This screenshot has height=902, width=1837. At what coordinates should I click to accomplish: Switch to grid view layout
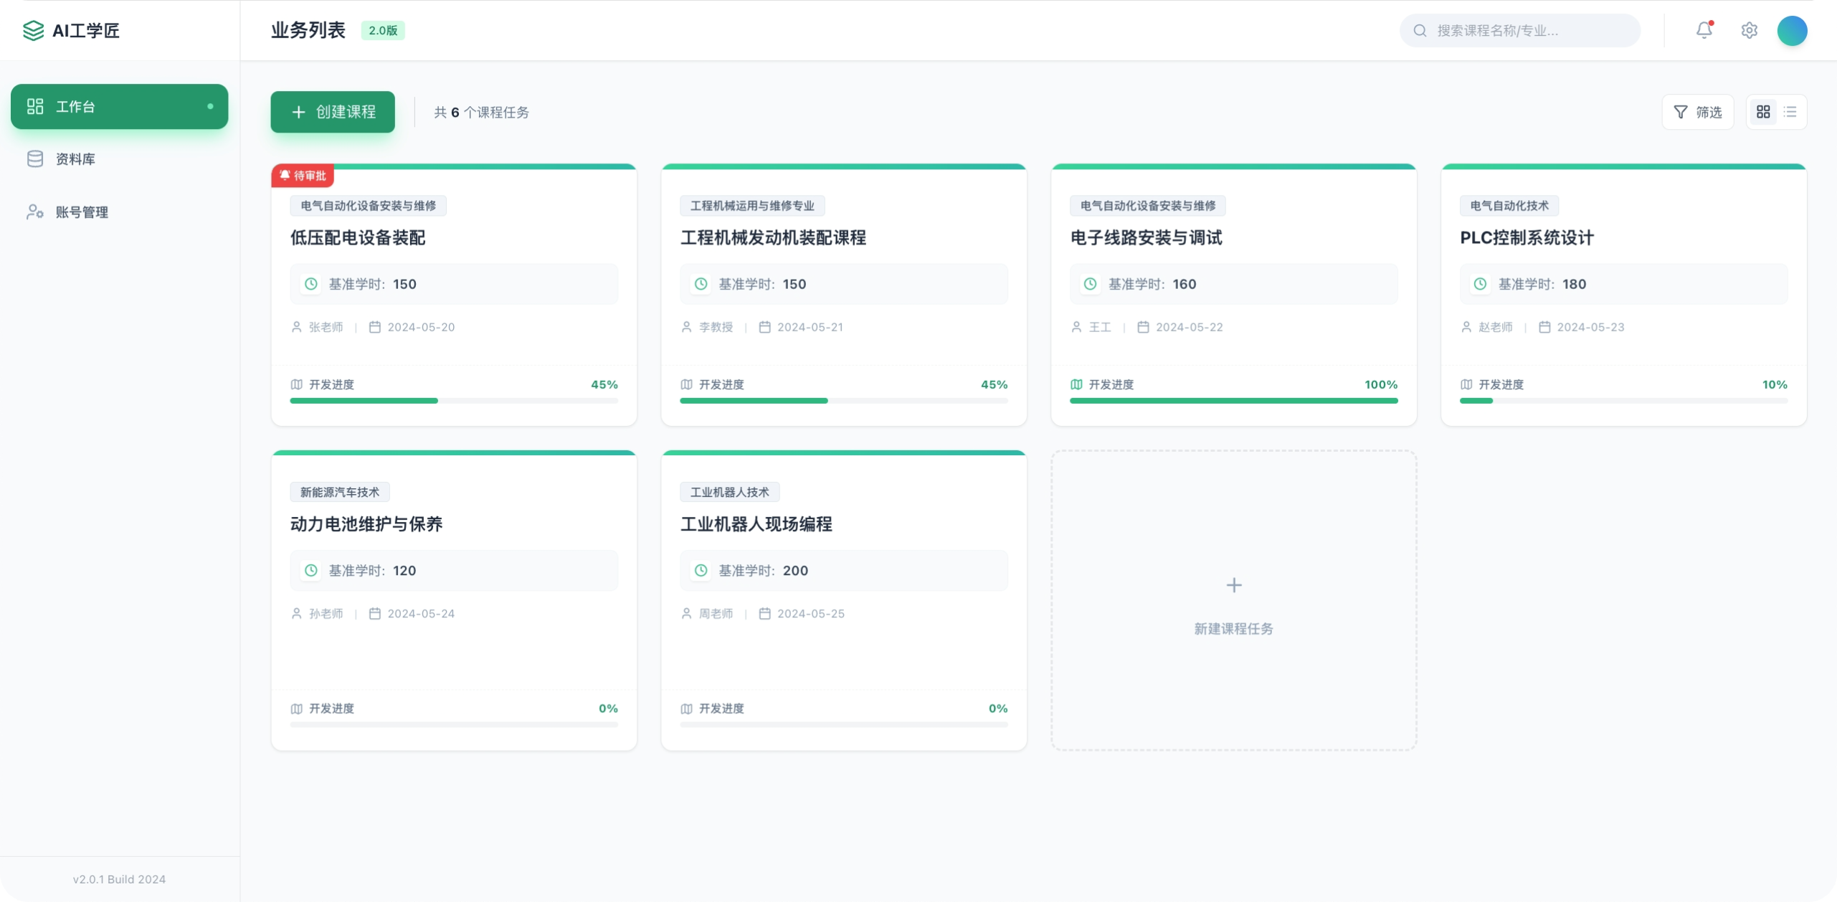click(1763, 112)
